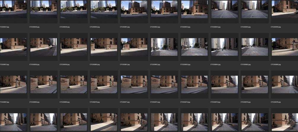
Task: Select the file name label CTC00849.jpg
Action: point(65,27)
